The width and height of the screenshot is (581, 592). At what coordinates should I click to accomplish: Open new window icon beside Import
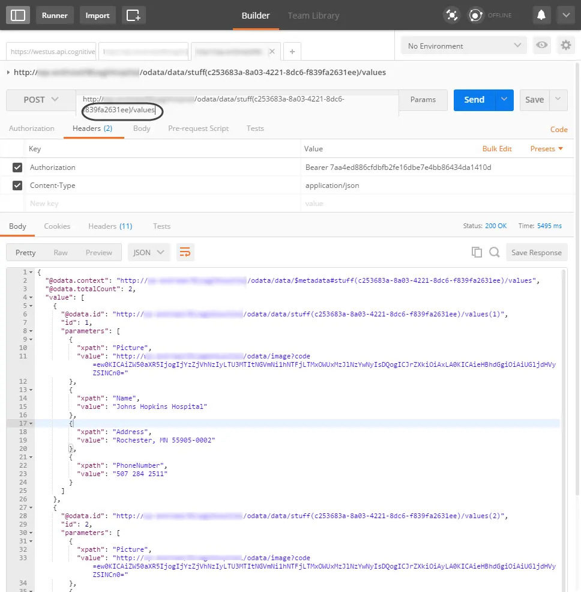tap(133, 16)
